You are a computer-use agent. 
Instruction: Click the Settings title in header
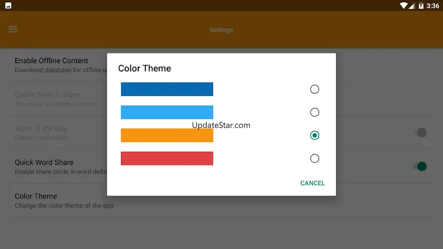click(x=221, y=30)
